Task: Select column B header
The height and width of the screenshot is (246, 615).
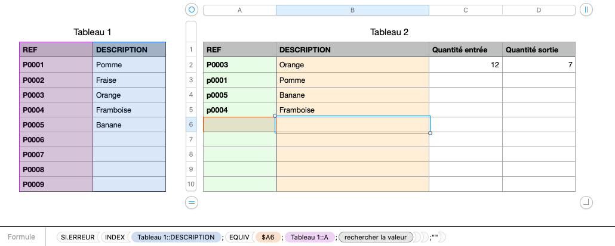Action: (352, 10)
